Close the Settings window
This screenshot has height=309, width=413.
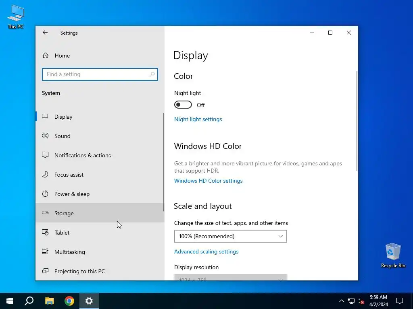(x=349, y=33)
